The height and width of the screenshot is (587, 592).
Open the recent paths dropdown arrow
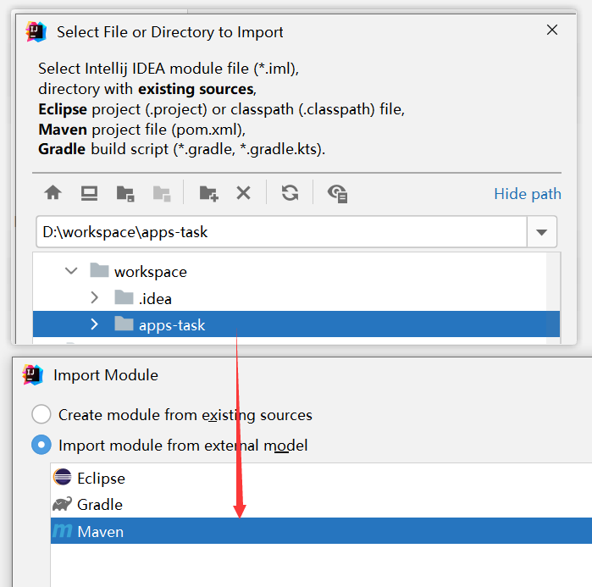pos(542,232)
